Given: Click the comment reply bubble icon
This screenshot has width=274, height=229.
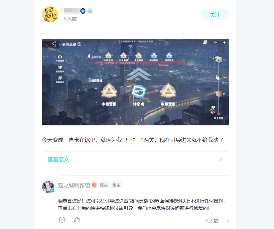Looking at the screenshot, I should (62, 220).
